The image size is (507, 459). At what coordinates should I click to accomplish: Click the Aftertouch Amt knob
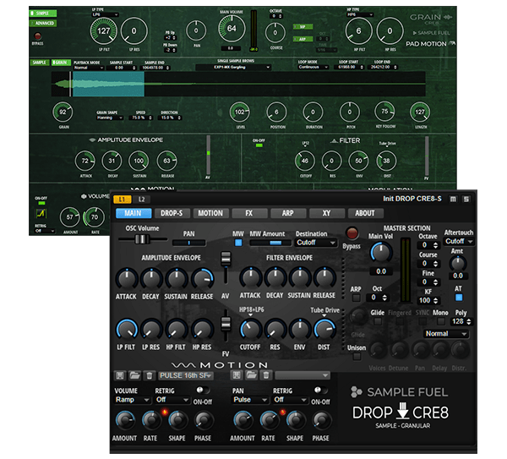(457, 263)
